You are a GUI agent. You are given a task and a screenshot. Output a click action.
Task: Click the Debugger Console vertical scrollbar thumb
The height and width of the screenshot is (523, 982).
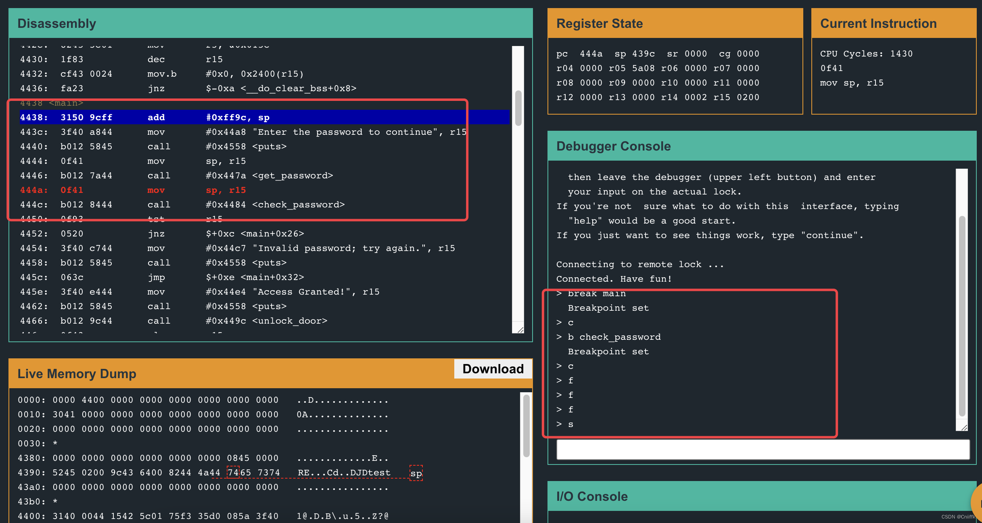click(x=962, y=316)
